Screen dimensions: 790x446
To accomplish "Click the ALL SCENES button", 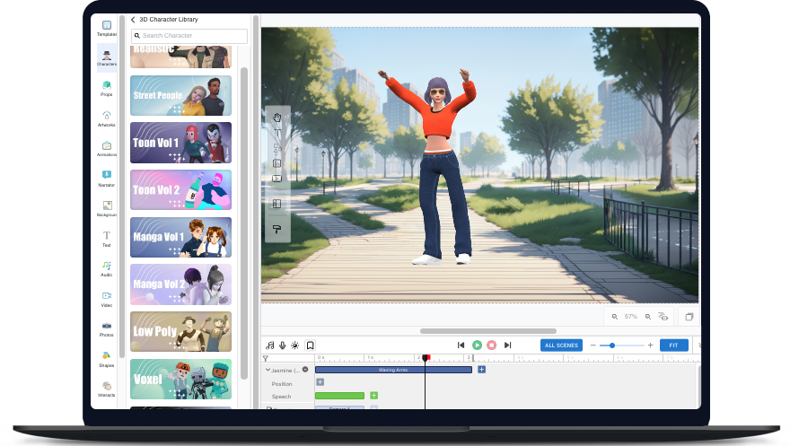I will [561, 345].
